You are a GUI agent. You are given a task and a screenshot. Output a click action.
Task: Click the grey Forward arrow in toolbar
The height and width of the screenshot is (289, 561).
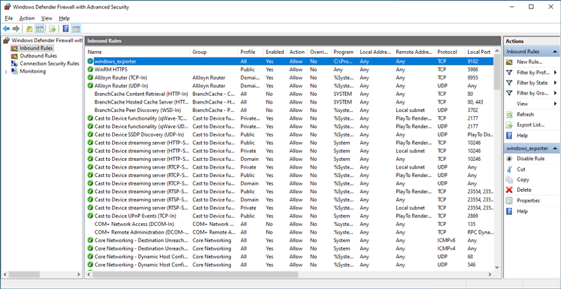point(15,29)
